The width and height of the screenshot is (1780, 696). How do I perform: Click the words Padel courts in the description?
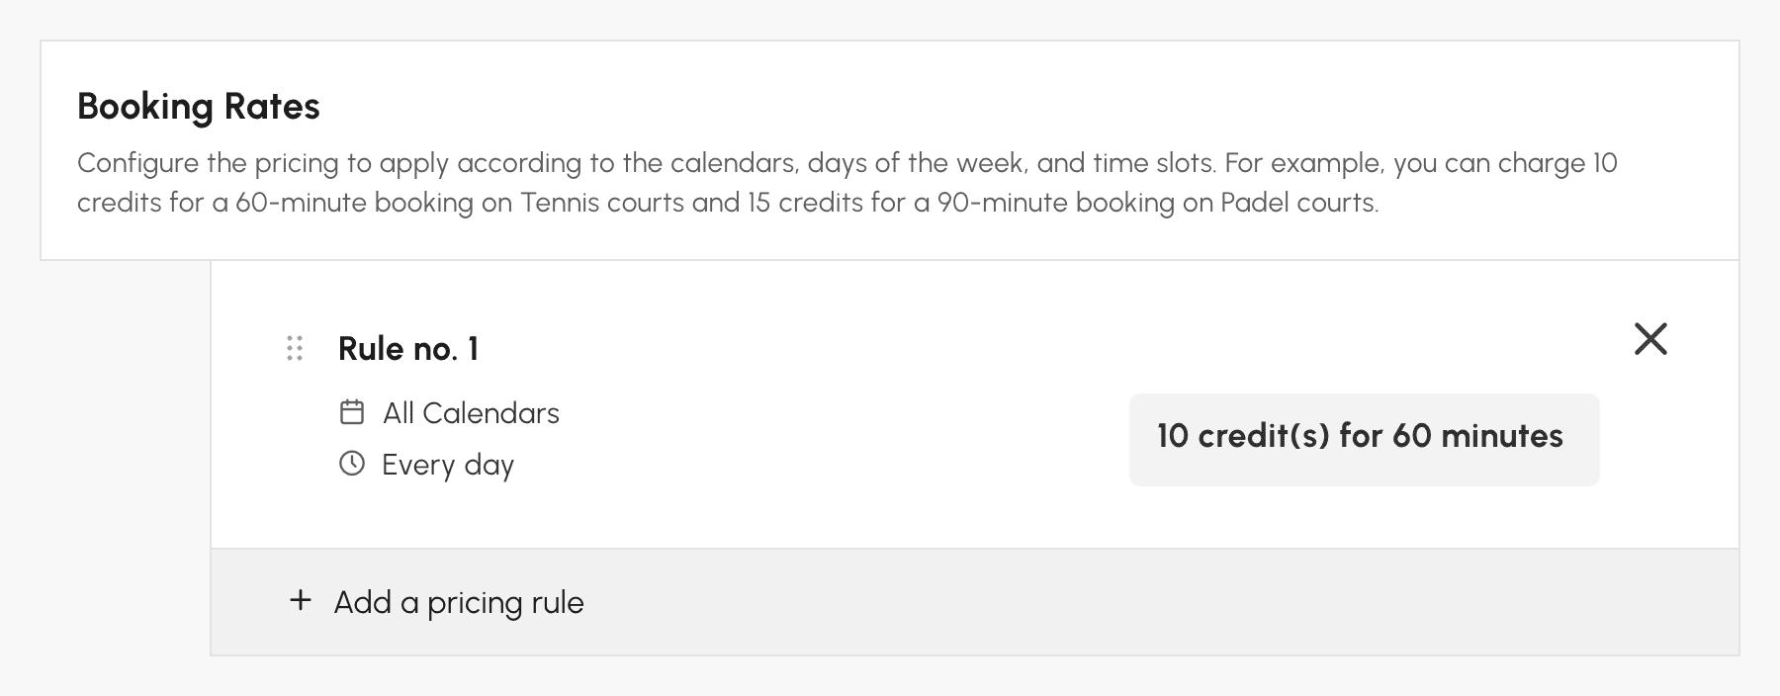tap(1298, 202)
